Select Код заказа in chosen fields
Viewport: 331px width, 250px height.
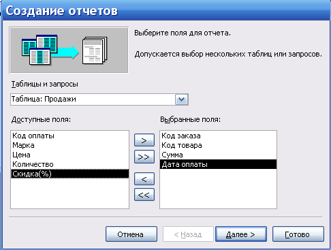(218, 136)
